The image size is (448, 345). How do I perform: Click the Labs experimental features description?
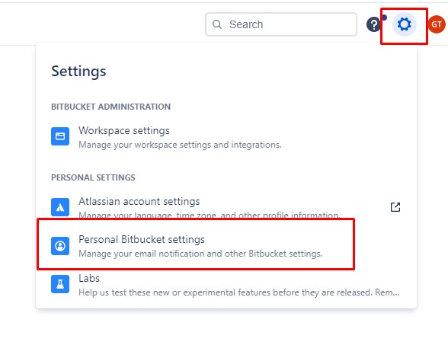[x=239, y=292]
